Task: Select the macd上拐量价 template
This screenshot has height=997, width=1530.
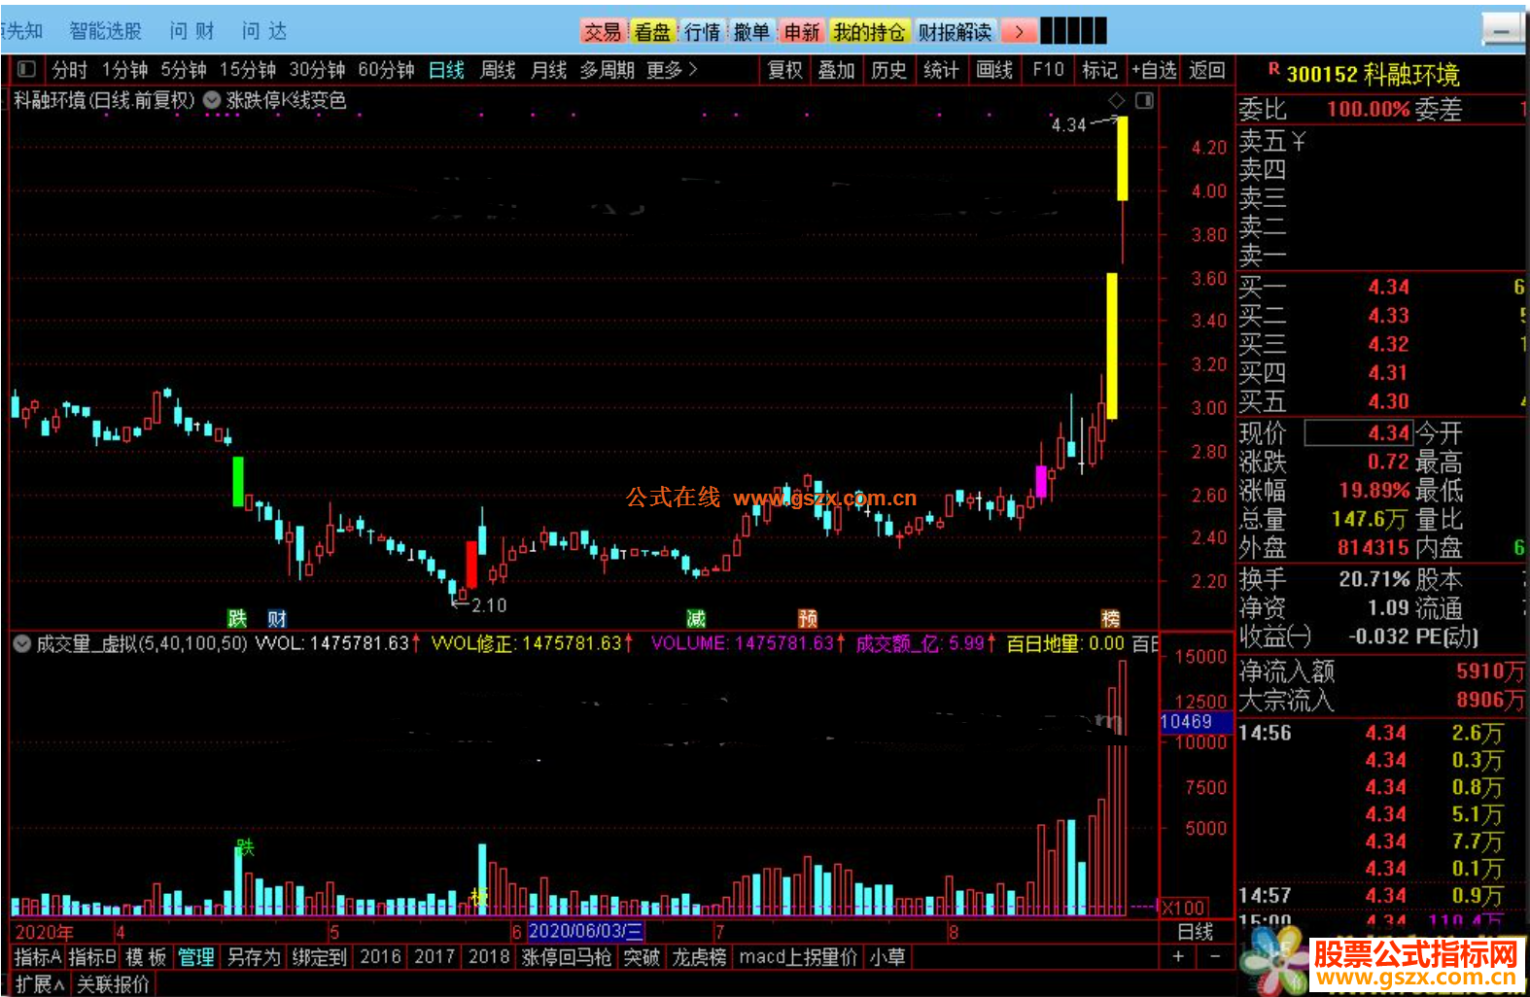Action: [x=798, y=957]
